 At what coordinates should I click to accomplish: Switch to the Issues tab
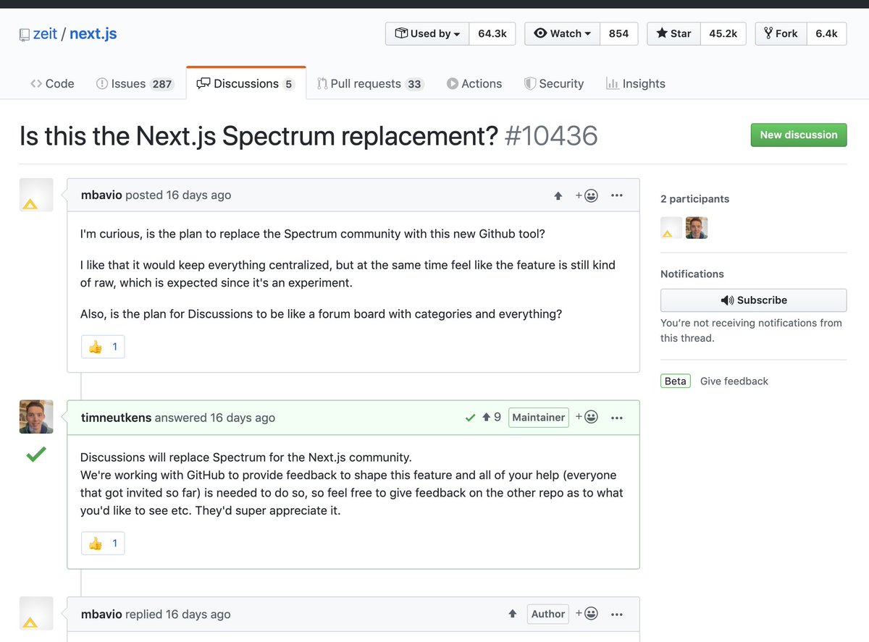coord(135,83)
